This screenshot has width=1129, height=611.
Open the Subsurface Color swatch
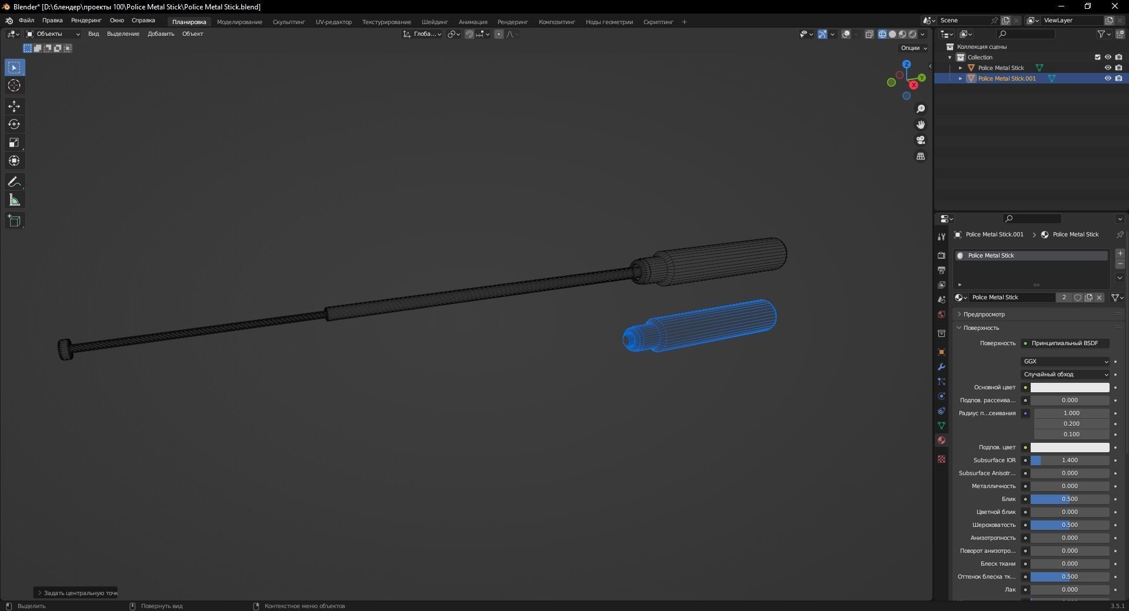click(1070, 448)
